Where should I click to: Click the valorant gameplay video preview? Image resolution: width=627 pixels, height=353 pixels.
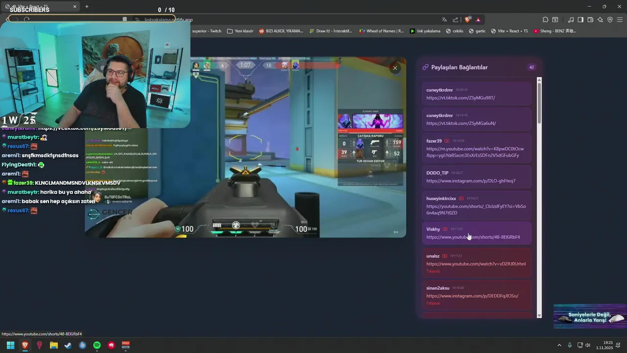pyautogui.click(x=245, y=147)
